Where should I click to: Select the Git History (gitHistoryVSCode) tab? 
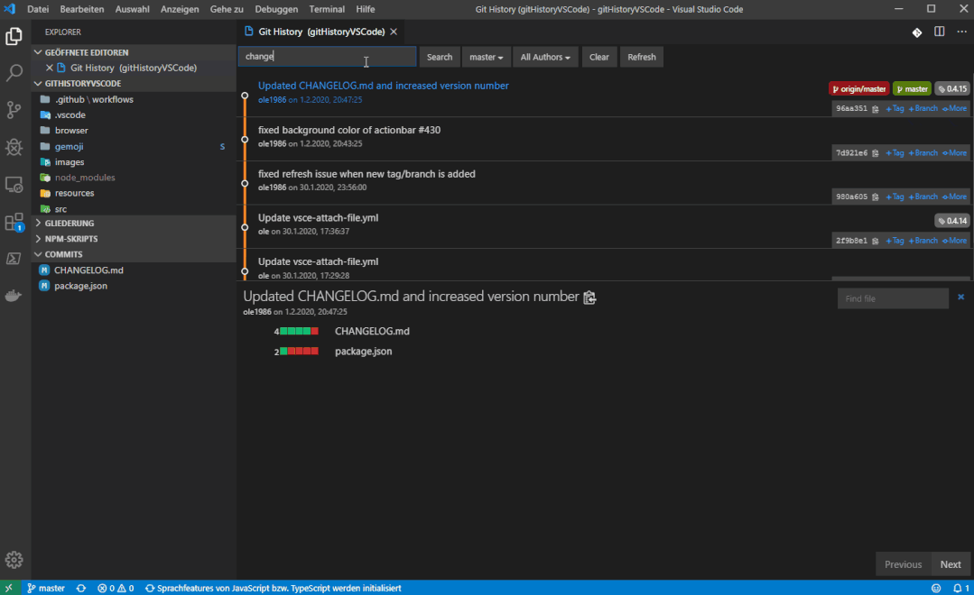click(316, 30)
